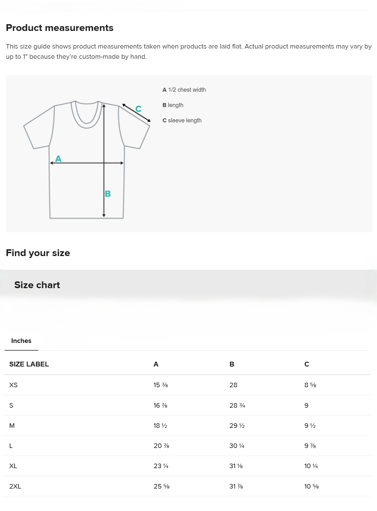Image resolution: width=377 pixels, height=511 pixels.
Task: Select the 2XL size row label
Action: coord(15,486)
